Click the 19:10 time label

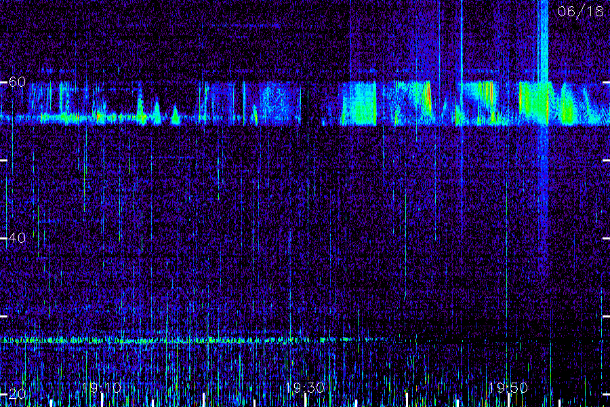pyautogui.click(x=102, y=387)
